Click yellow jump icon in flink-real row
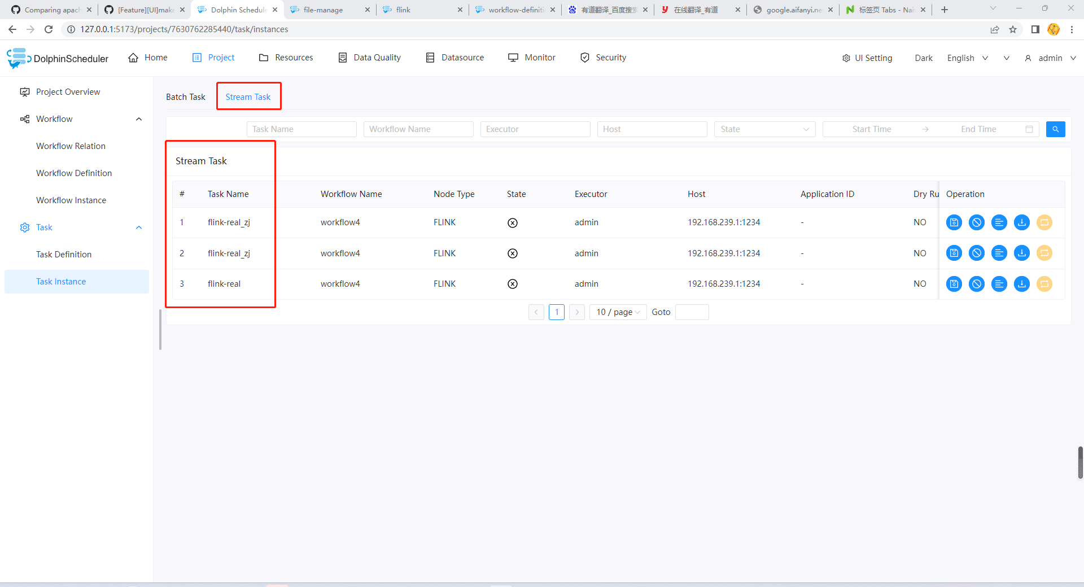Viewport: 1084px width, 587px height. pyautogui.click(x=1044, y=284)
